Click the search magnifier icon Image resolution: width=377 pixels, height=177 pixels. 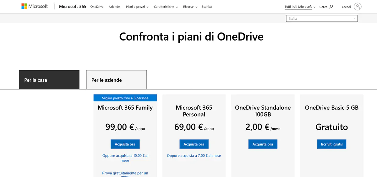click(x=331, y=7)
